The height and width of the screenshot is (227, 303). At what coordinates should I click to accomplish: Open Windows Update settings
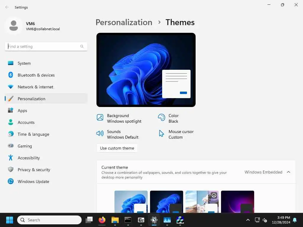pyautogui.click(x=46, y=181)
